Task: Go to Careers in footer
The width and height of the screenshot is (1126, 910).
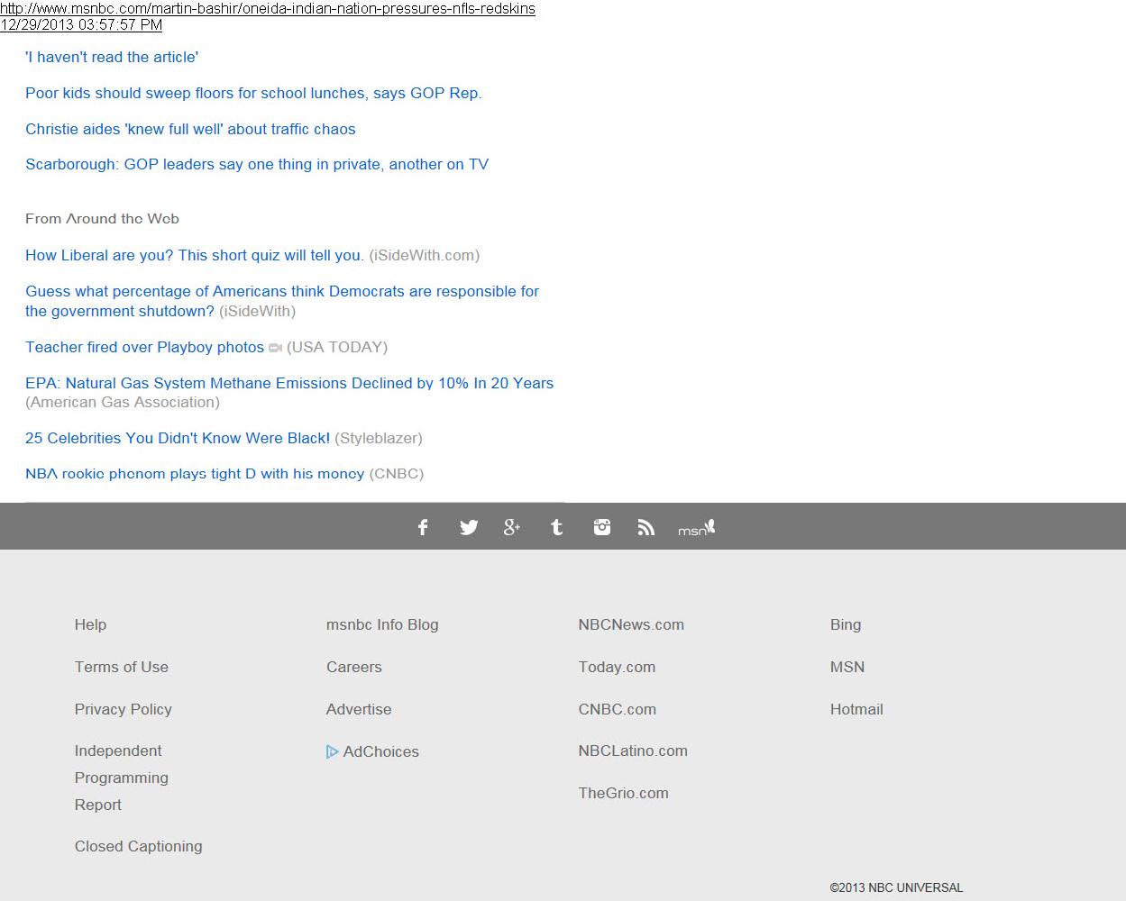Action: tap(354, 667)
